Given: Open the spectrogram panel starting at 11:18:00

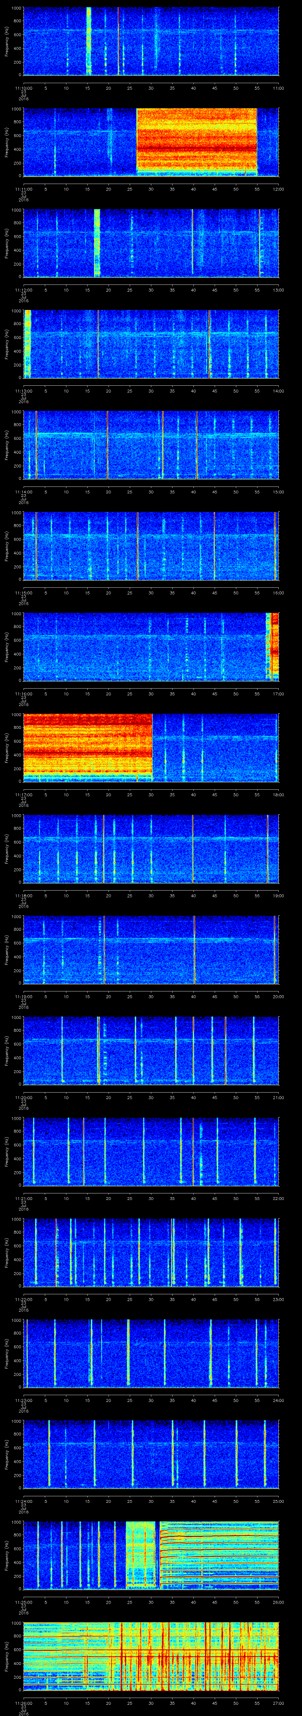Looking at the screenshot, I should pos(151,848).
